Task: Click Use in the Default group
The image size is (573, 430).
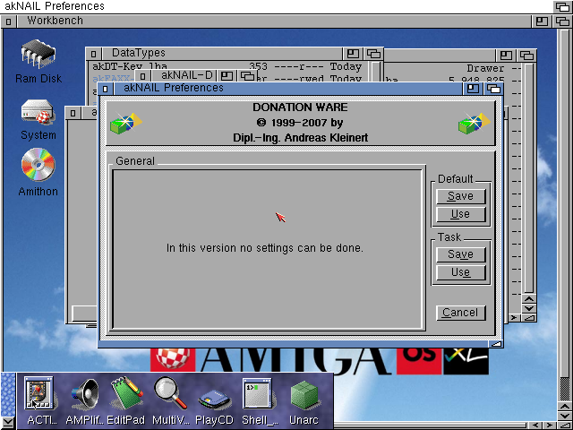Action: [461, 214]
